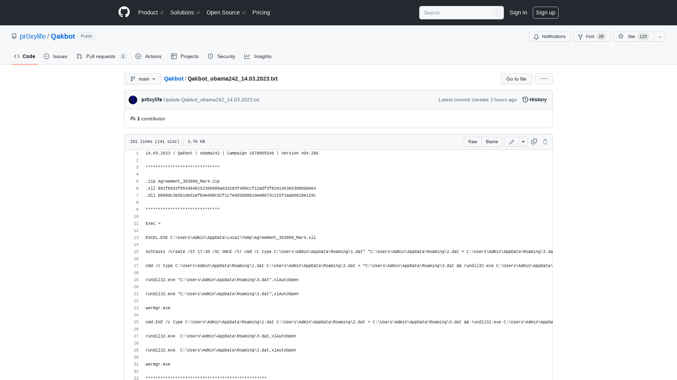
Task: Click the delete file icon
Action: click(x=545, y=141)
